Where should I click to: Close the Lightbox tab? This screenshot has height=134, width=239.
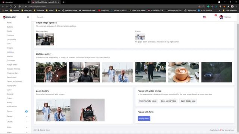tap(59, 2)
